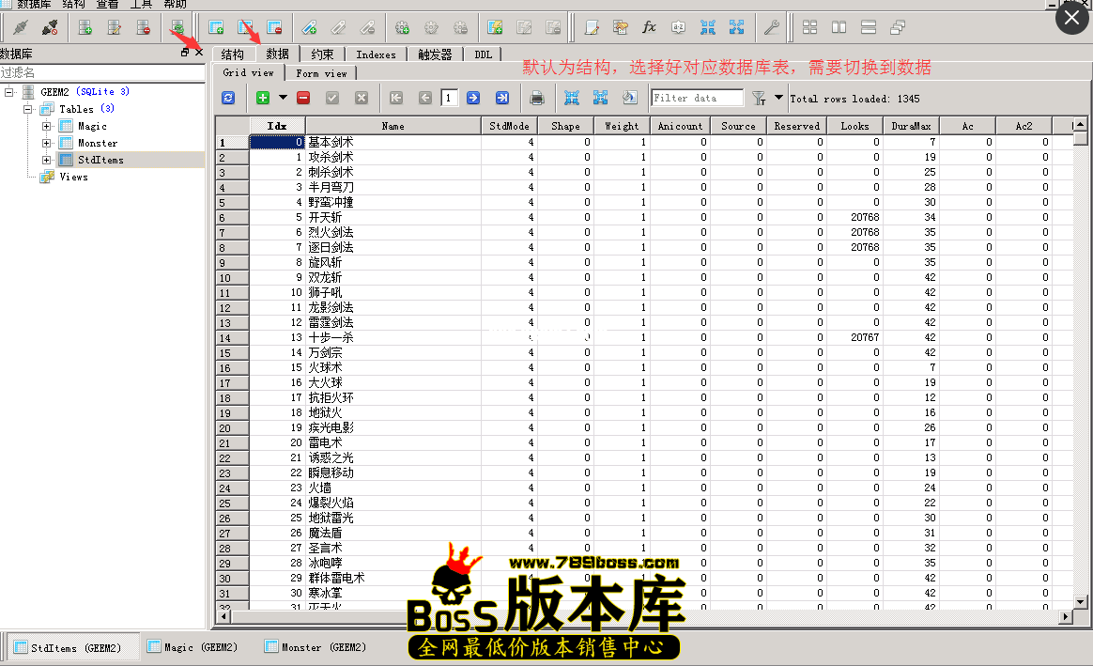Collapse the Tables tree node

pyautogui.click(x=28, y=109)
